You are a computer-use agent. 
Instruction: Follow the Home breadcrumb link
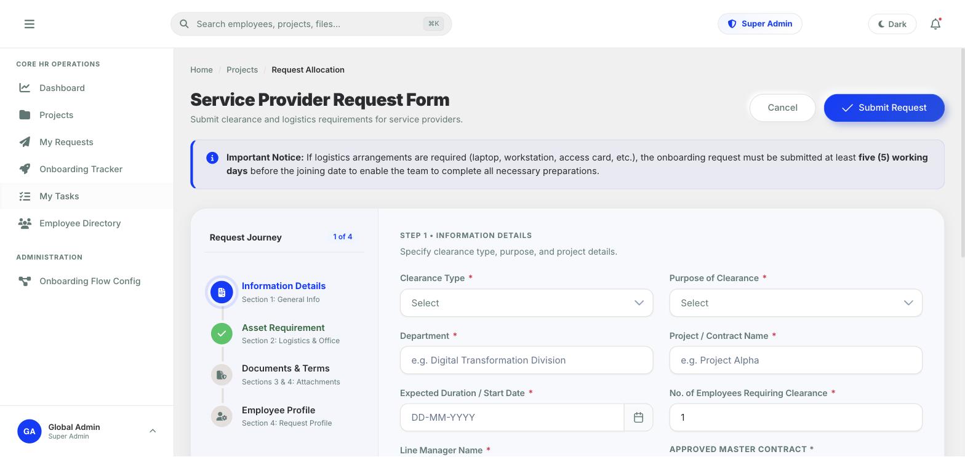coord(201,70)
